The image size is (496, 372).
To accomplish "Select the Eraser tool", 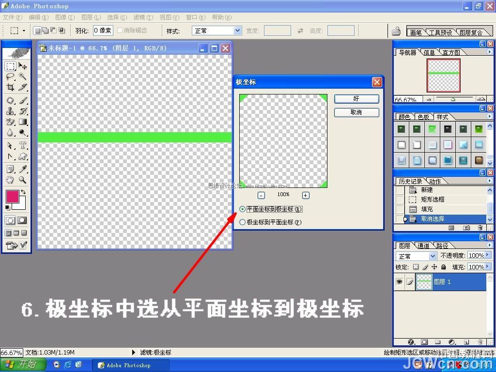I will tap(10, 122).
